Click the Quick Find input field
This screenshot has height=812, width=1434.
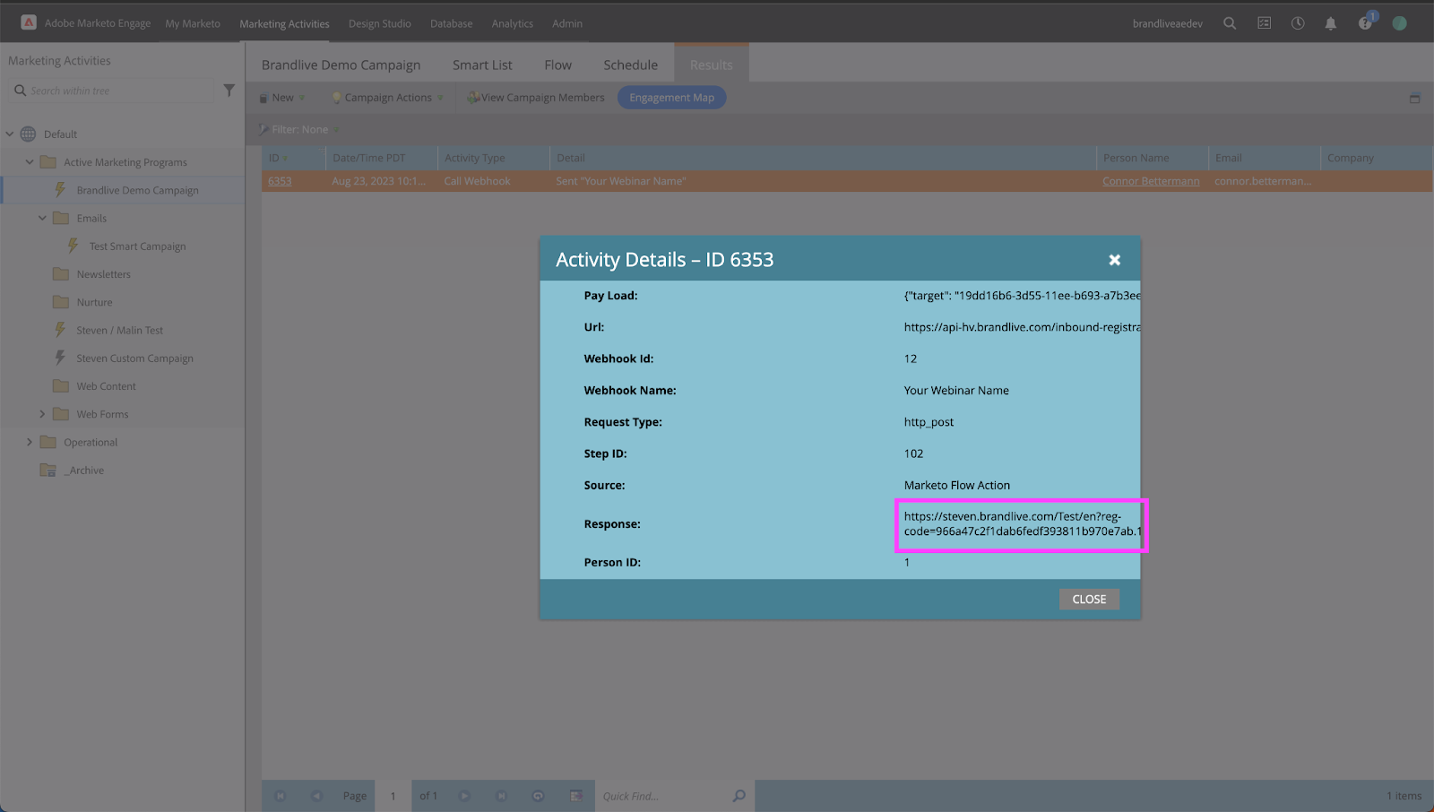point(663,796)
